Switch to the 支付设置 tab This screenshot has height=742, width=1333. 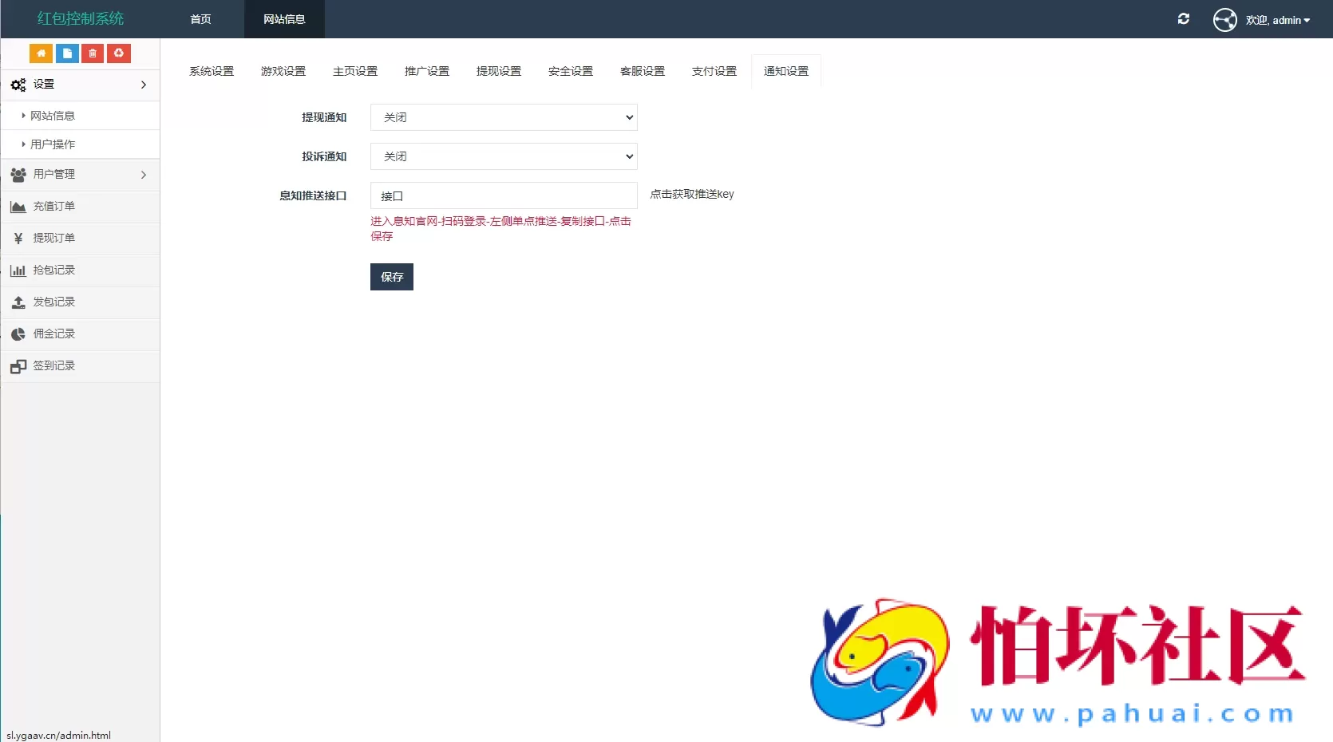click(x=714, y=71)
